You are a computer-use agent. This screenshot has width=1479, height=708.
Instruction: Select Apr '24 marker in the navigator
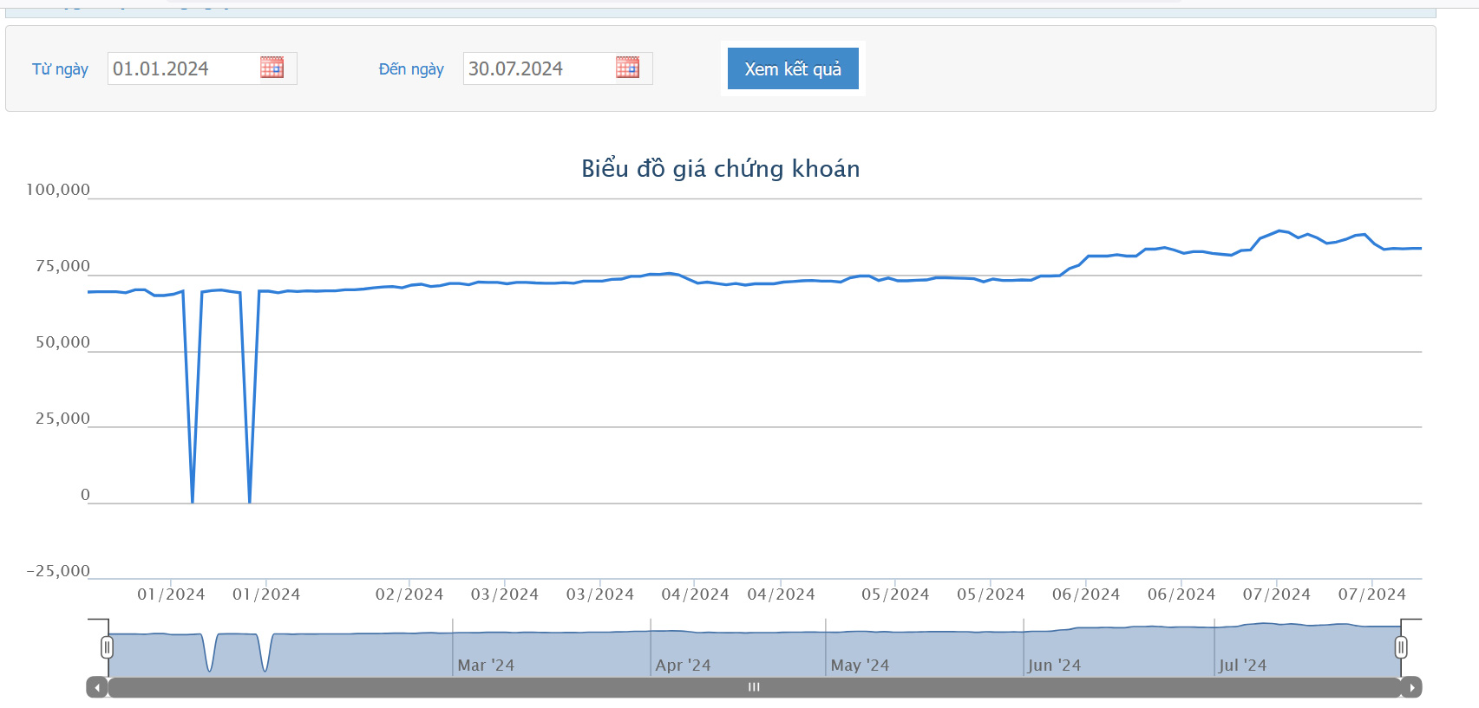[683, 665]
